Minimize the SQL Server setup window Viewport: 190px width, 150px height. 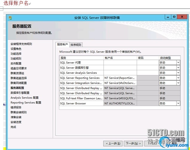[x=168, y=17]
